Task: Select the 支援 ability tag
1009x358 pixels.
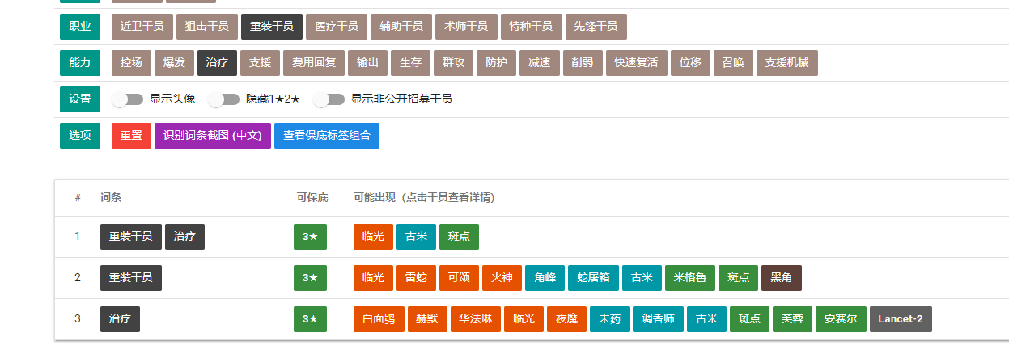Action: [x=260, y=63]
